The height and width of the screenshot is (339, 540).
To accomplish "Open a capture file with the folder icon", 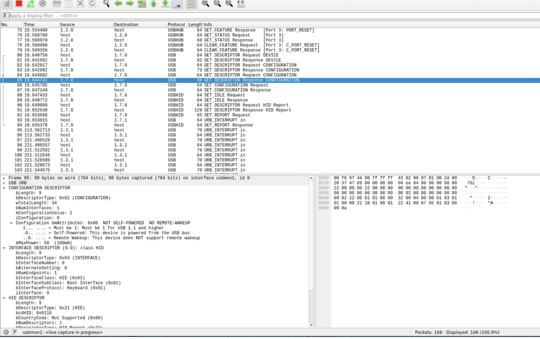I will click(57, 4).
